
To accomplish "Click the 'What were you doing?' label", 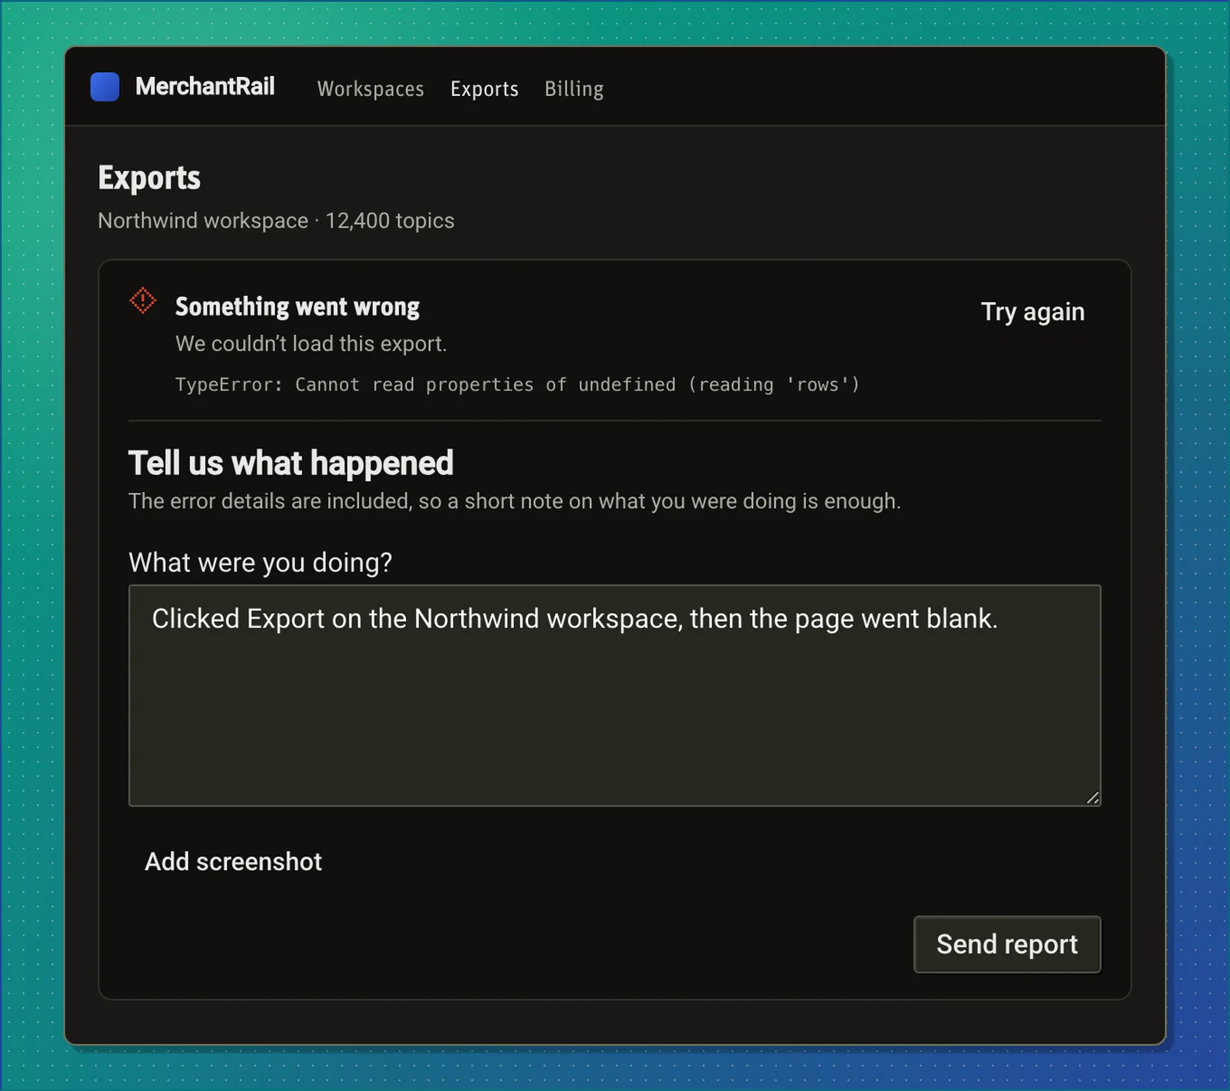I will point(260,562).
